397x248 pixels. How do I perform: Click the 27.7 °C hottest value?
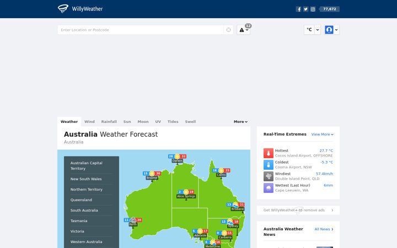click(326, 150)
